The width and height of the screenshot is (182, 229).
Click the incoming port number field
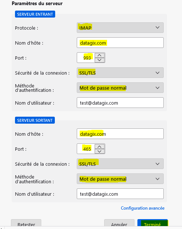(86, 58)
